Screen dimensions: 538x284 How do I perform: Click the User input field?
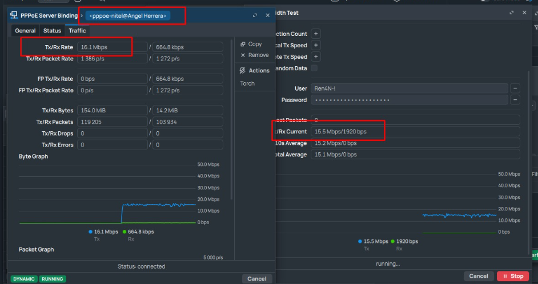tap(409, 88)
